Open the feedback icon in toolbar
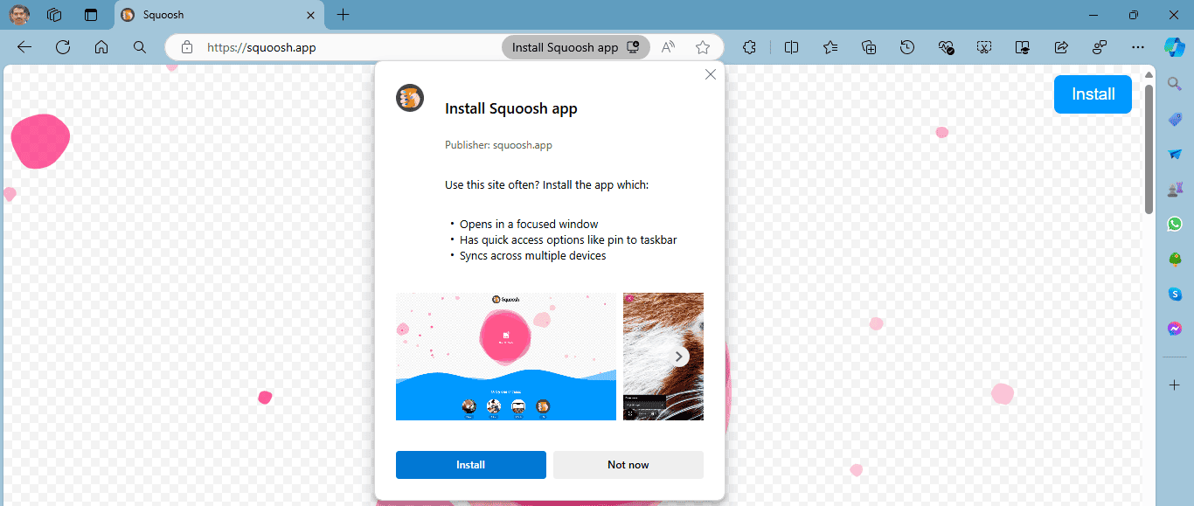 point(1100,47)
